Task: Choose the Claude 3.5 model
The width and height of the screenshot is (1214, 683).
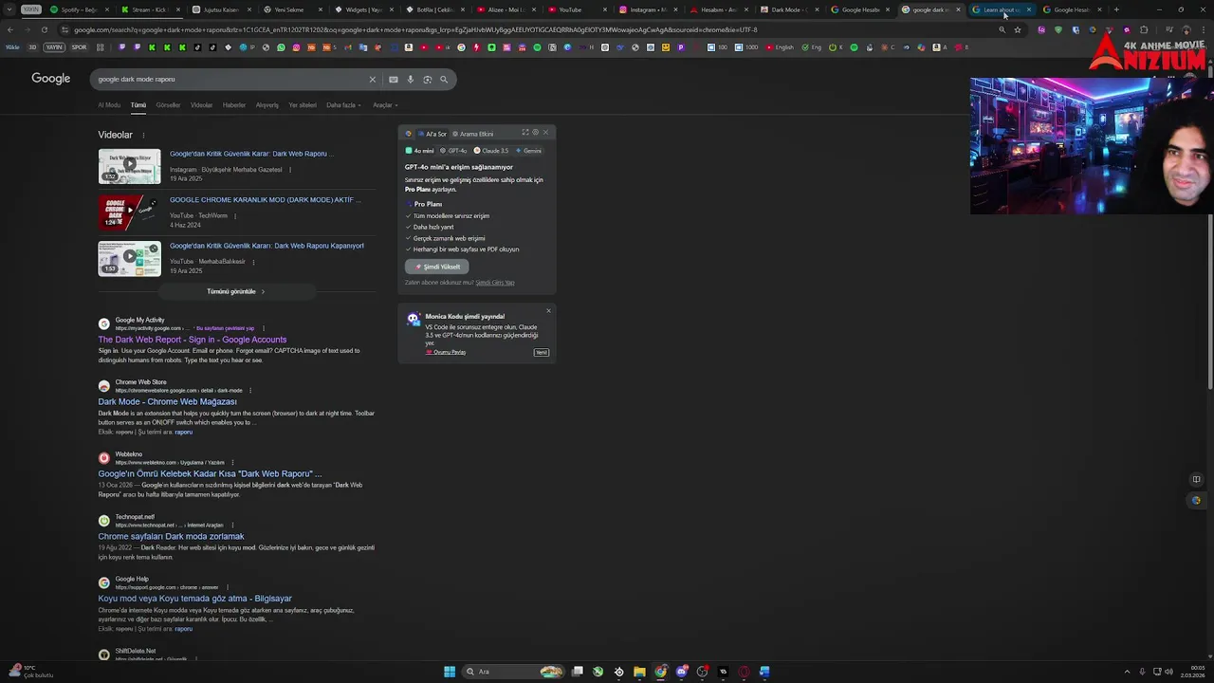Action: pyautogui.click(x=491, y=151)
